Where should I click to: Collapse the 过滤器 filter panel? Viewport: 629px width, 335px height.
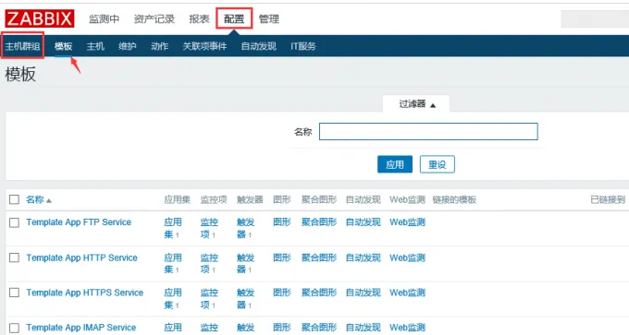coord(416,104)
